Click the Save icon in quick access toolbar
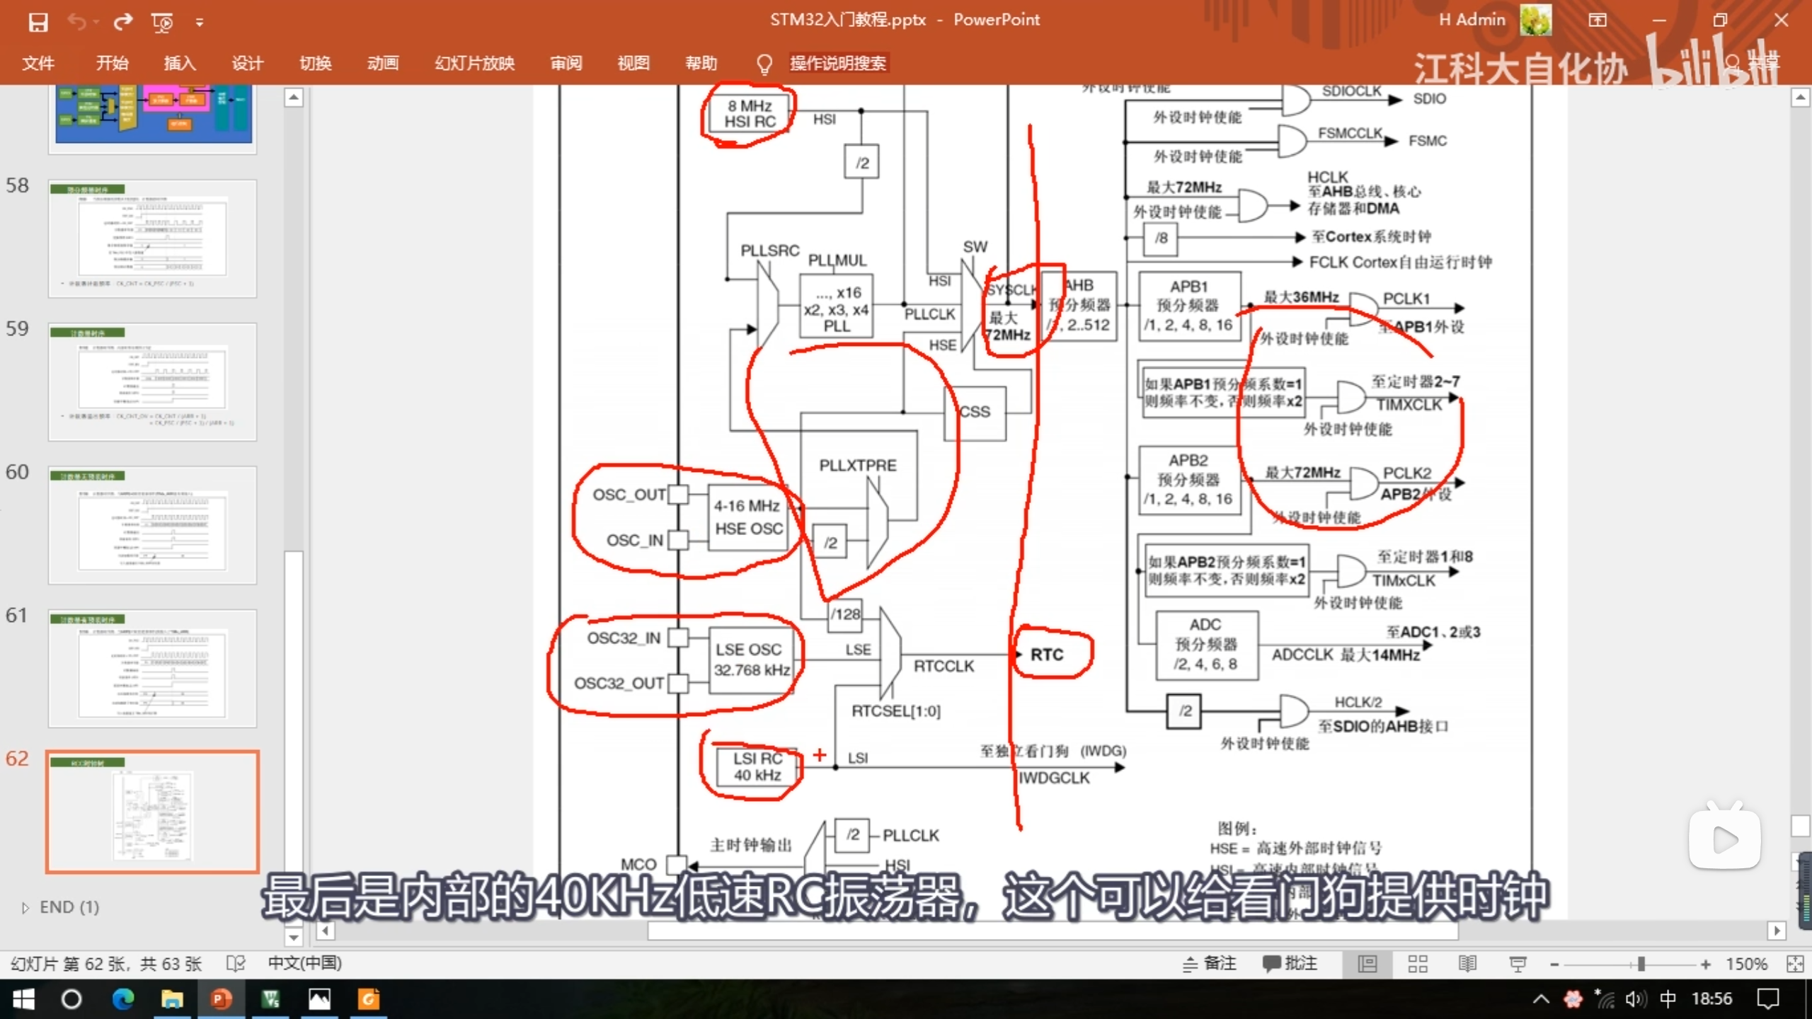1812x1019 pixels. tap(38, 23)
